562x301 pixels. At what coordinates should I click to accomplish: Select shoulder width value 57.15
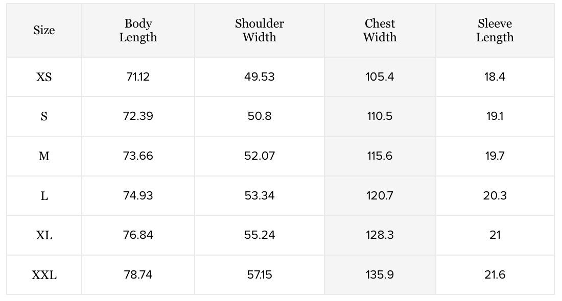[x=260, y=275]
